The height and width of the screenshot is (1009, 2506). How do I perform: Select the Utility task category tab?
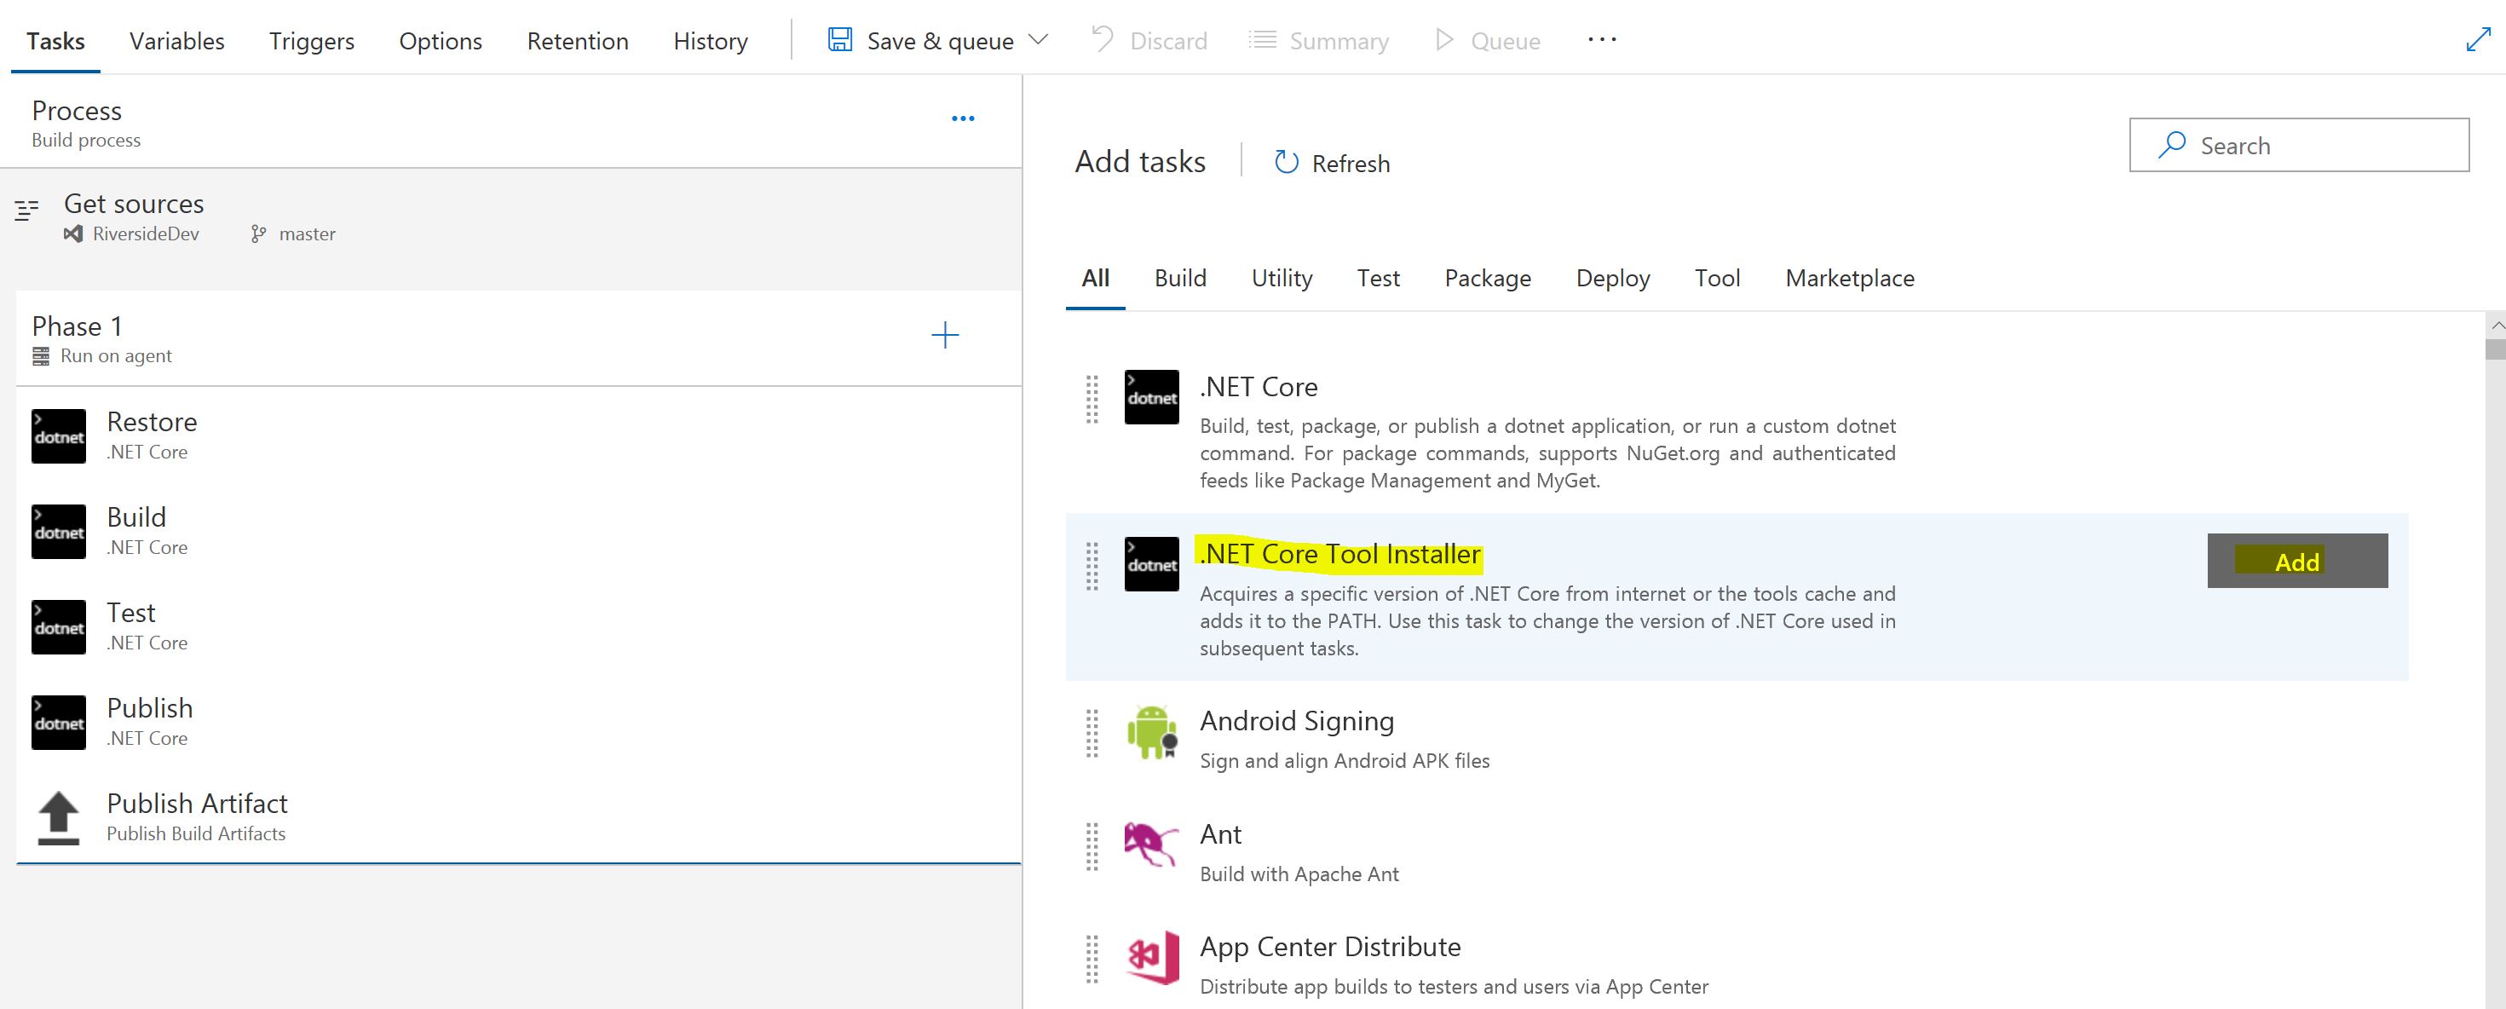1282,279
